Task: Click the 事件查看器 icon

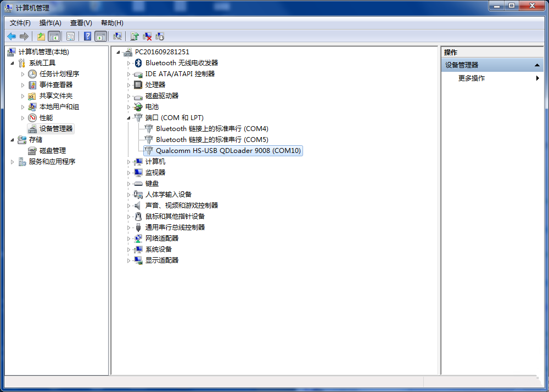Action: pos(32,85)
